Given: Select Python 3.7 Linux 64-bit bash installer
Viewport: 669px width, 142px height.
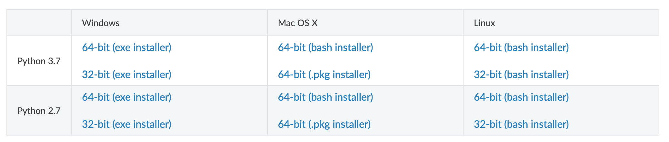Looking at the screenshot, I should [x=521, y=47].
